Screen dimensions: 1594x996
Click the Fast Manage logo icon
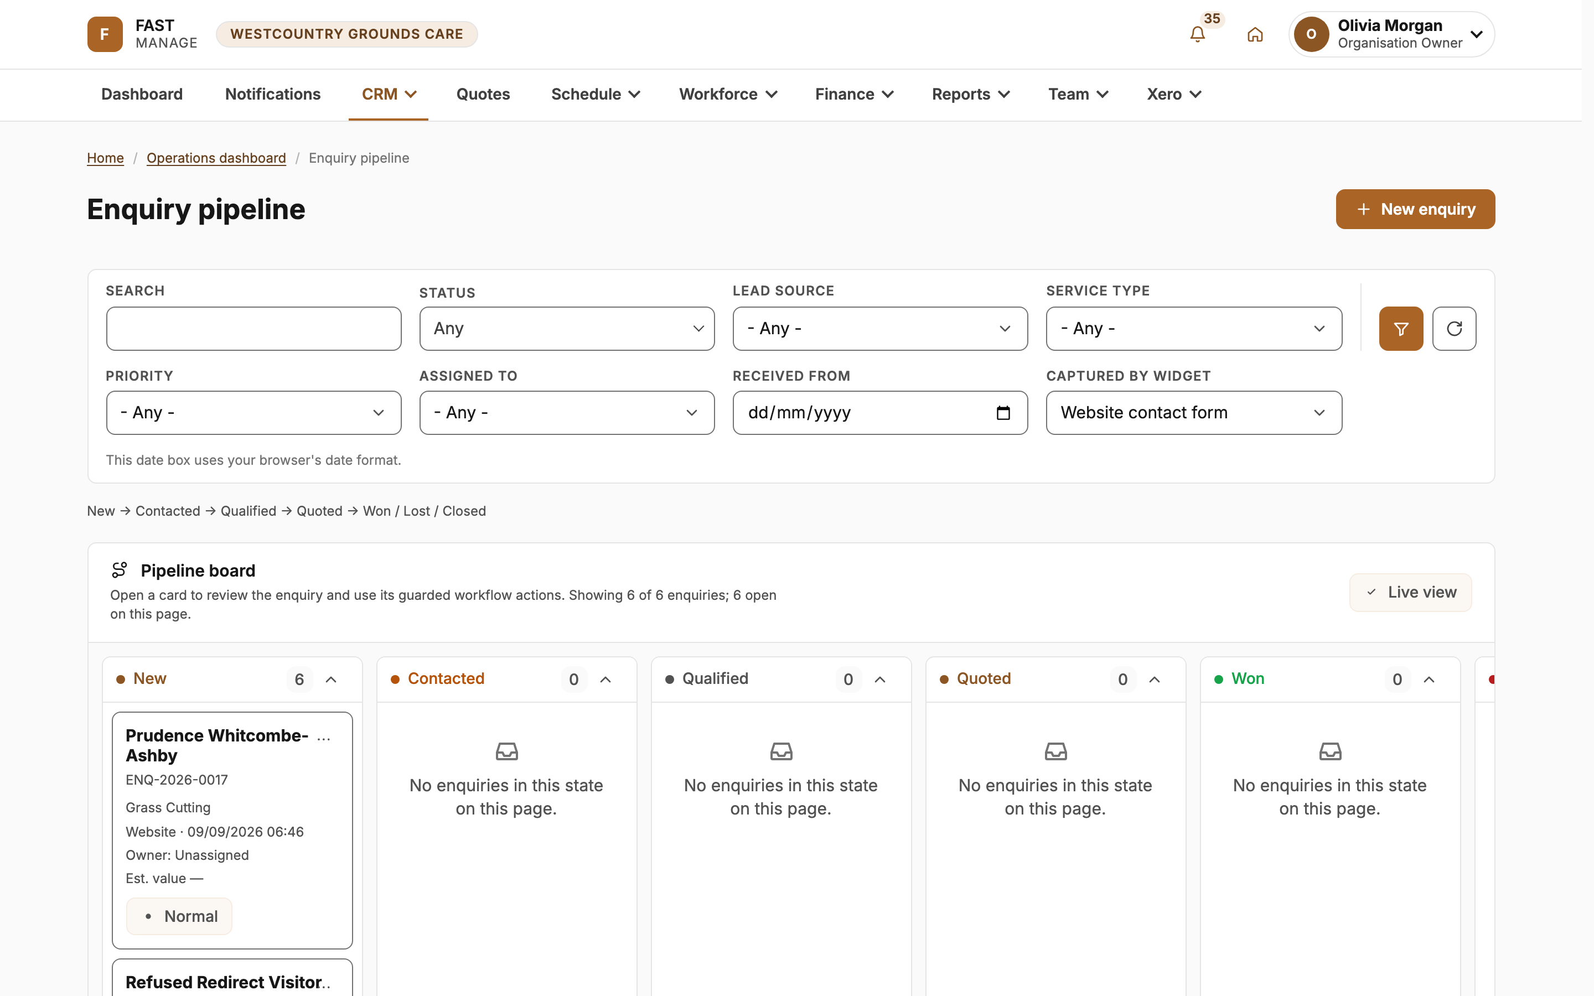105,34
